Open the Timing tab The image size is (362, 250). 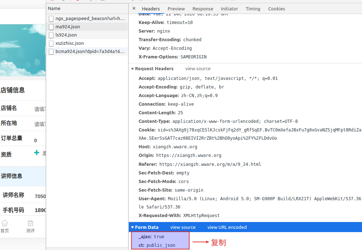pyautogui.click(x=253, y=9)
